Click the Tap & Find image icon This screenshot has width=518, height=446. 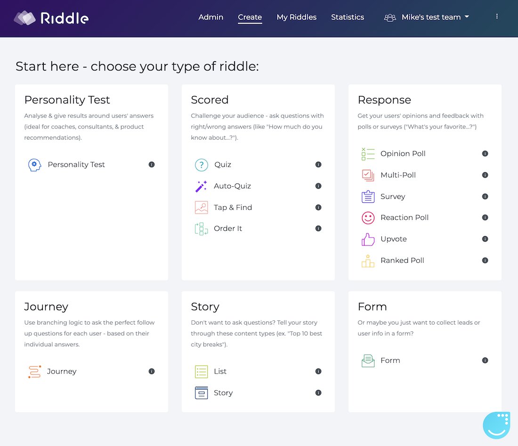201,207
